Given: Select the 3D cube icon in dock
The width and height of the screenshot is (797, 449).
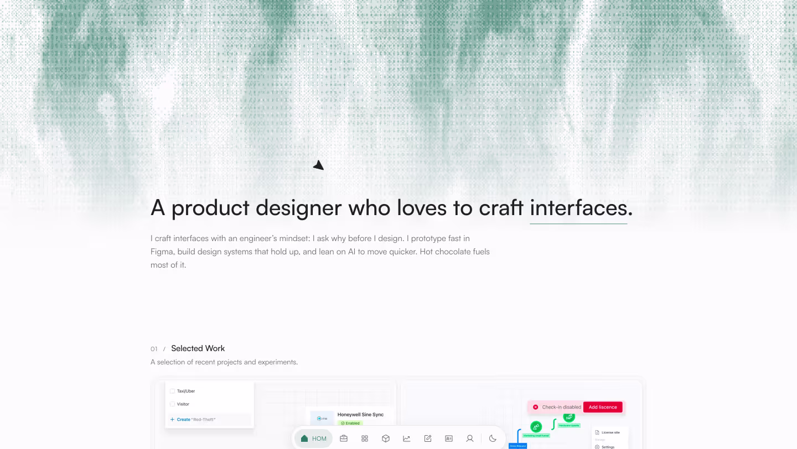Looking at the screenshot, I should (386, 438).
